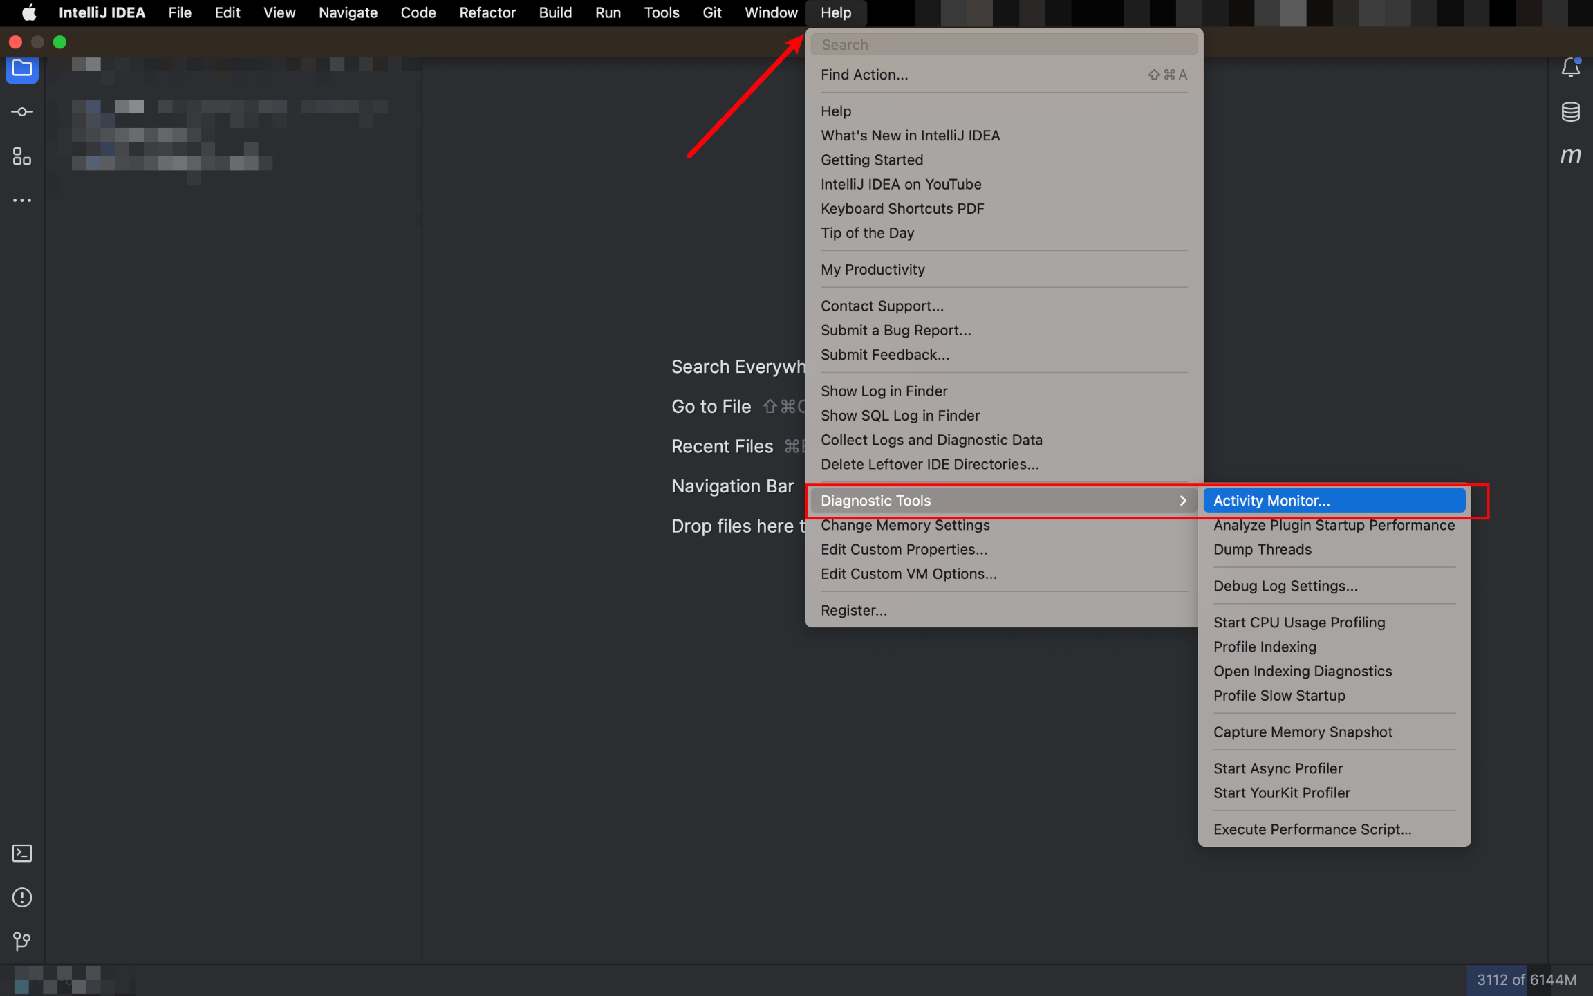1593x996 pixels.
Task: Launch Activity Monitor... from submenu
Action: pos(1334,501)
